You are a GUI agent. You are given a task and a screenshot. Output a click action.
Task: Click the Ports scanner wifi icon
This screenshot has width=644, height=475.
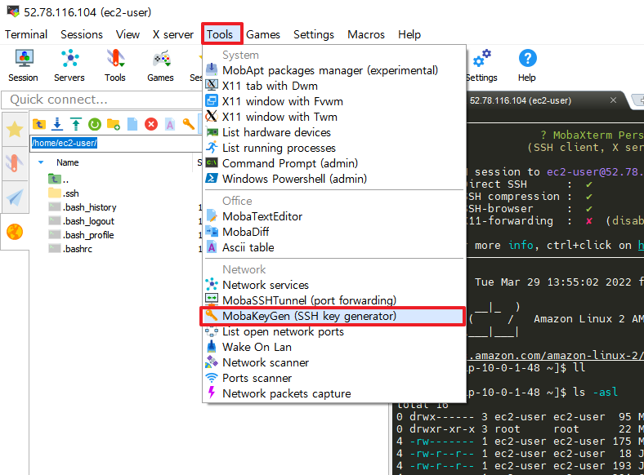click(x=212, y=378)
